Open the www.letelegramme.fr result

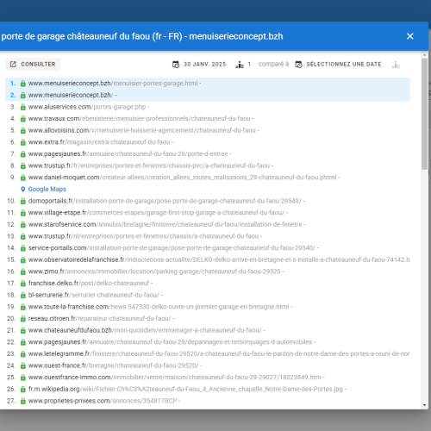coord(219,354)
